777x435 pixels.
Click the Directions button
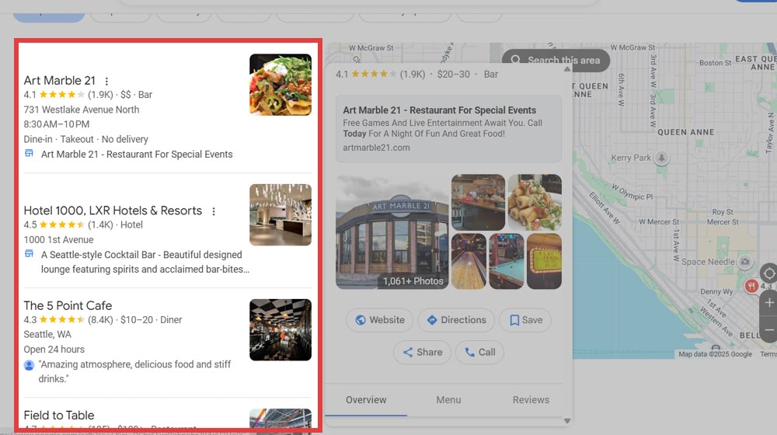point(456,320)
